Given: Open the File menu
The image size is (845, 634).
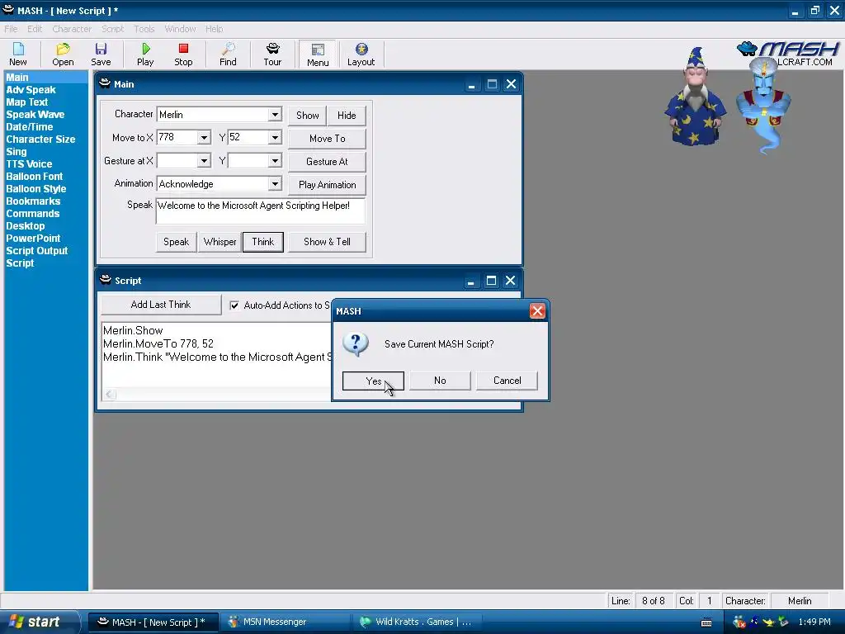Looking at the screenshot, I should (11, 29).
